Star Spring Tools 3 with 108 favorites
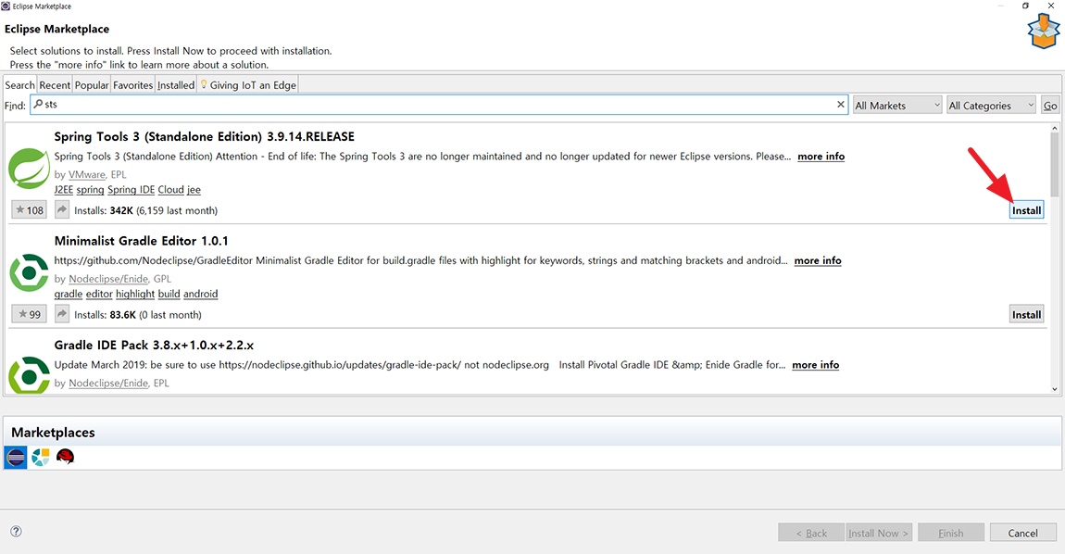Screen dimensions: 1065x554 [x=30, y=210]
